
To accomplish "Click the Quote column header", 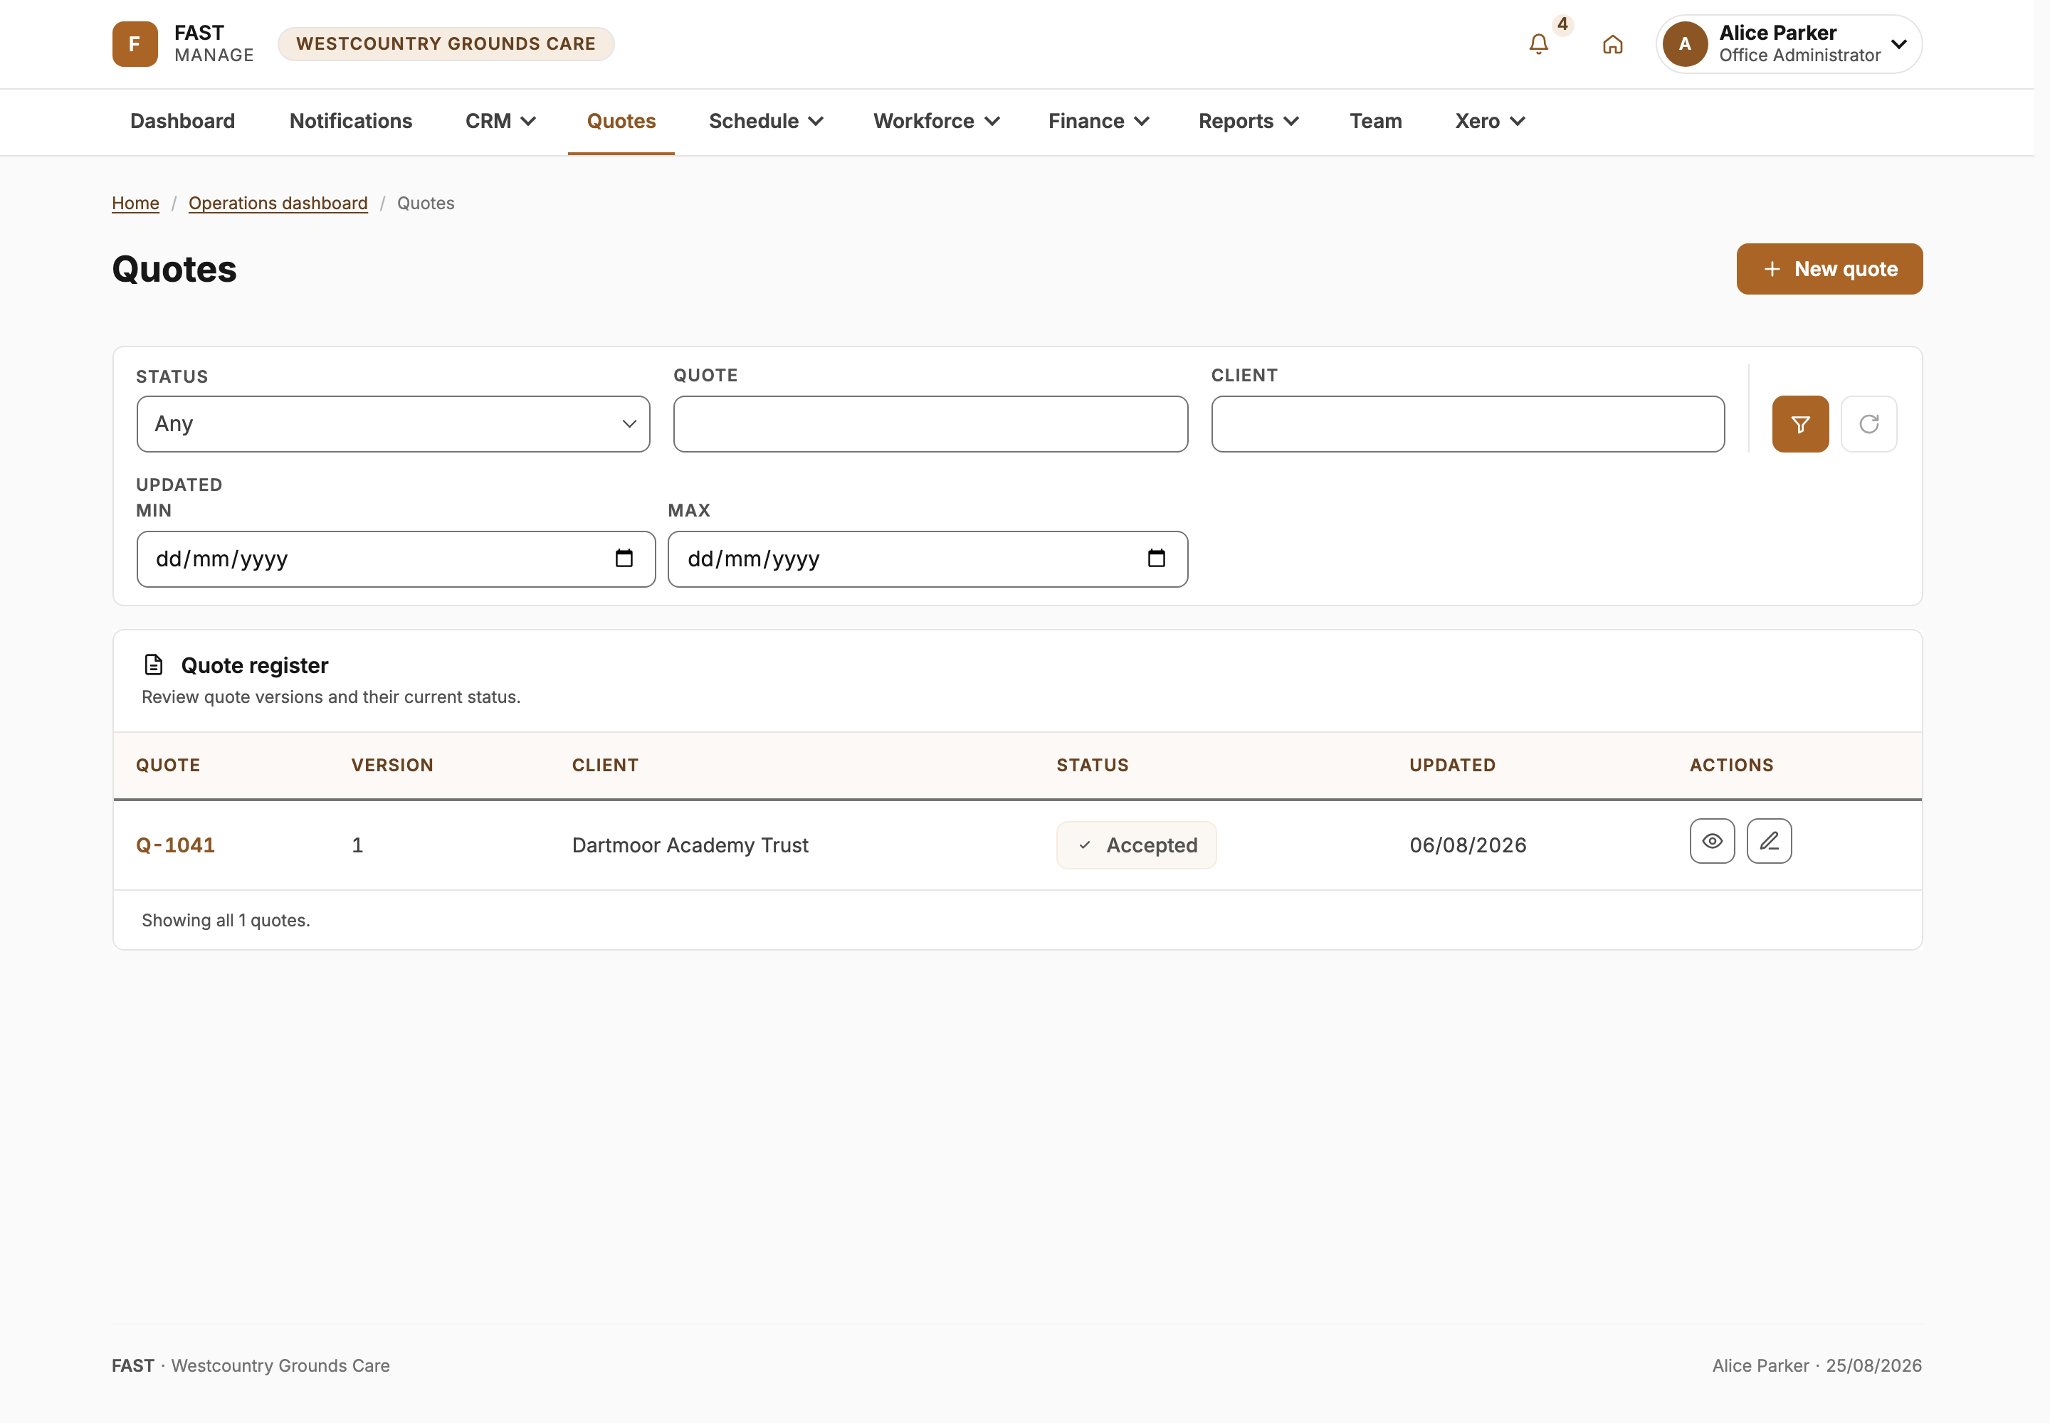I will click(x=168, y=765).
